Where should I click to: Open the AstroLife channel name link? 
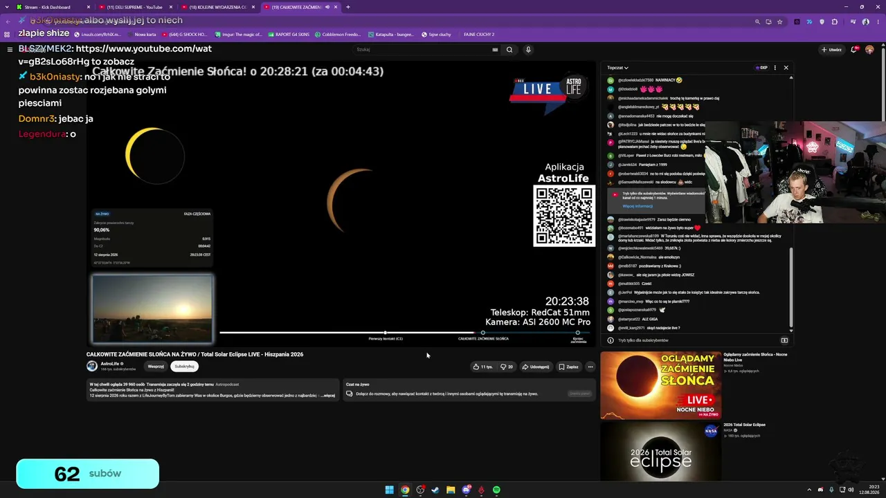109,363
